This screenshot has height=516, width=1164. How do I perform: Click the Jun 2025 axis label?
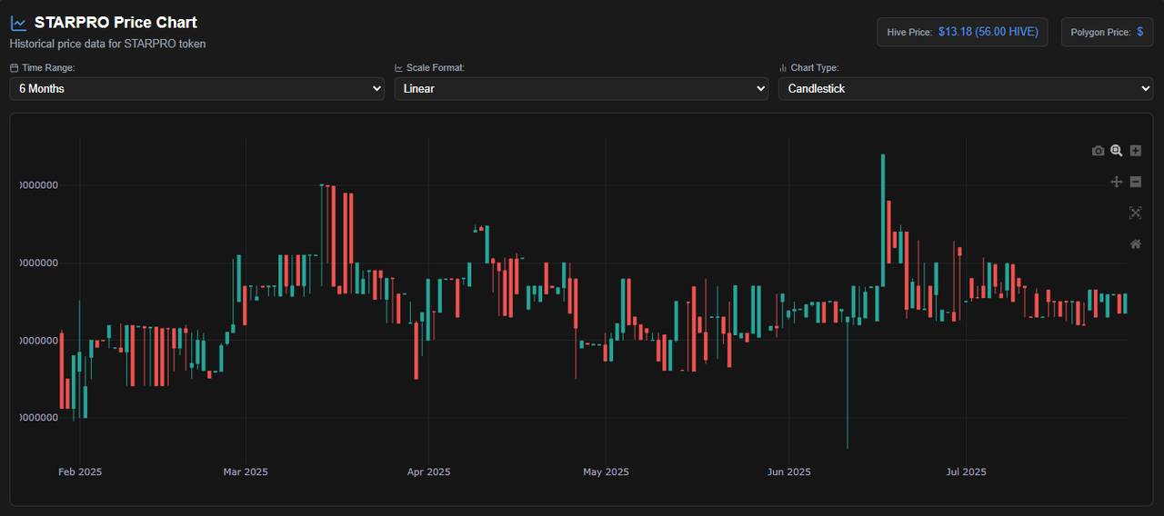click(788, 471)
